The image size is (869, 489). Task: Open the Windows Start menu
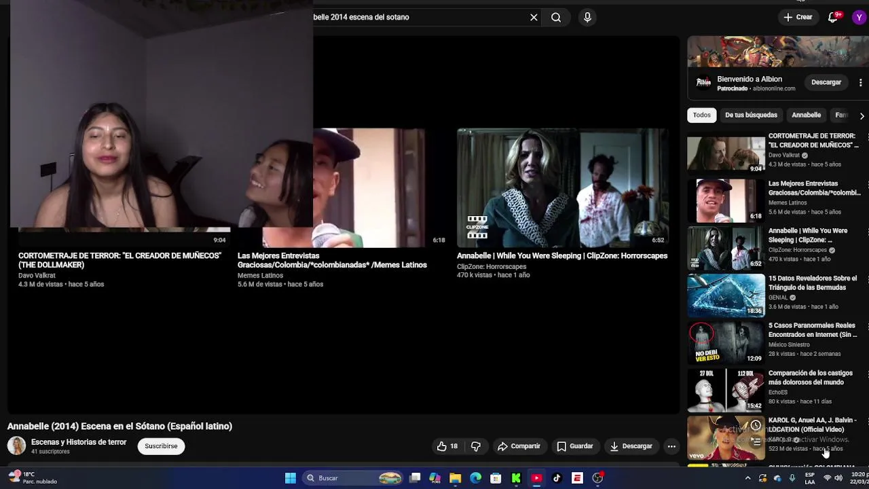(x=291, y=478)
